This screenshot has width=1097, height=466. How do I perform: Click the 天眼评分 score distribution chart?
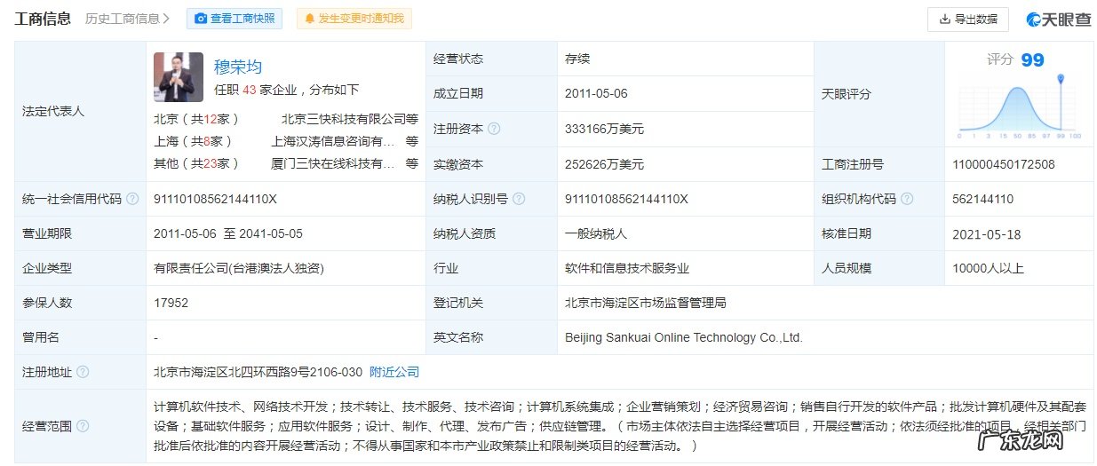pyautogui.click(x=1019, y=107)
